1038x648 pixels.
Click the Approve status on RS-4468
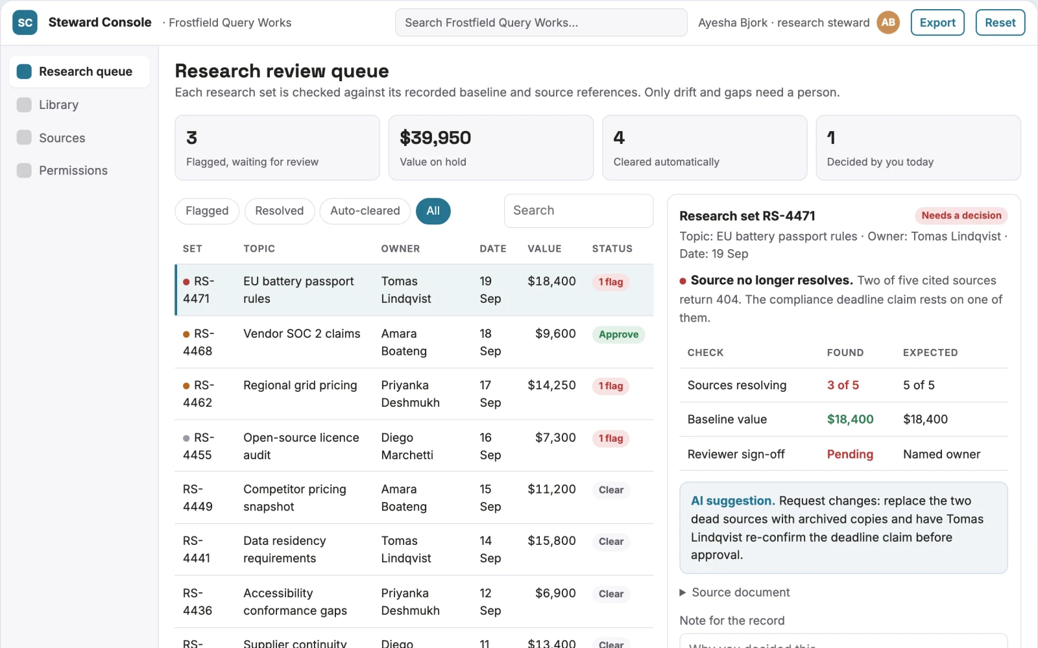coord(618,335)
